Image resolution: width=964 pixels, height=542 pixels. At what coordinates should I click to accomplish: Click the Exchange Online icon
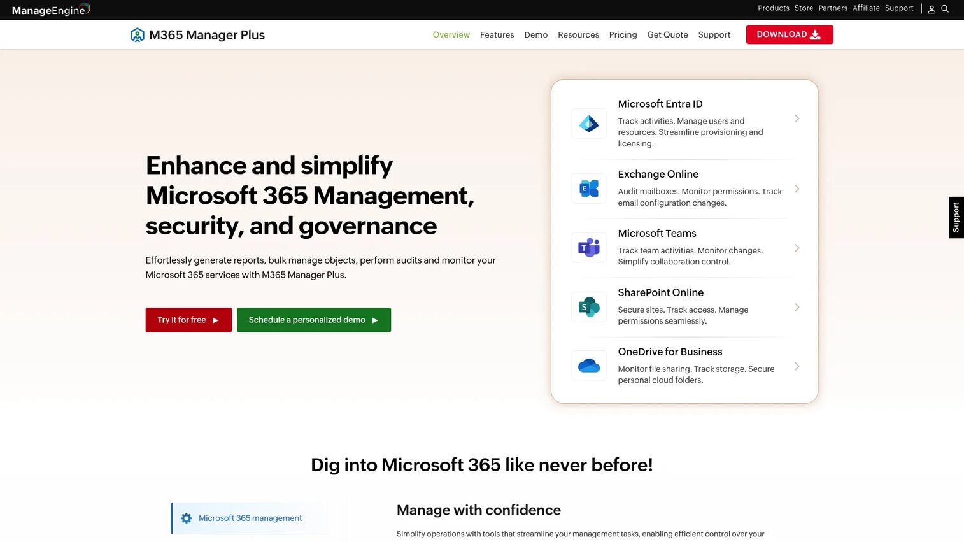coord(589,189)
